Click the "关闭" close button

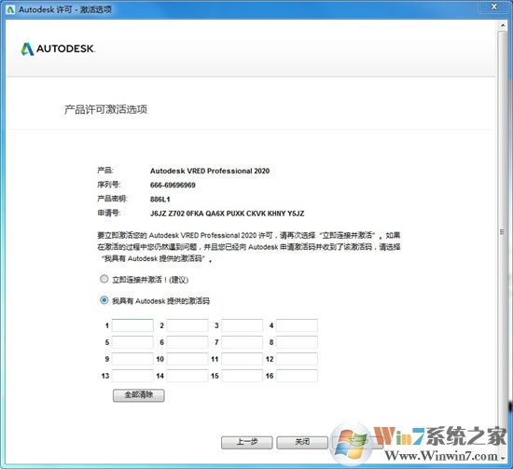302,442
